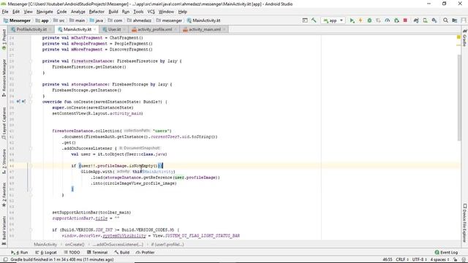
Task: Click the MainActivity breadcrumb below editor
Action: coord(45,245)
